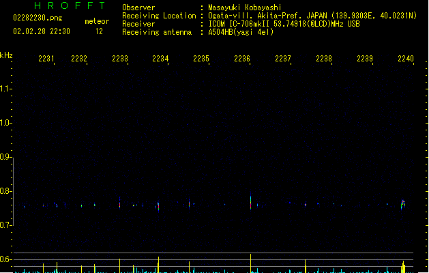
Task: Select the file name 02282230.png
Action: 38,18
